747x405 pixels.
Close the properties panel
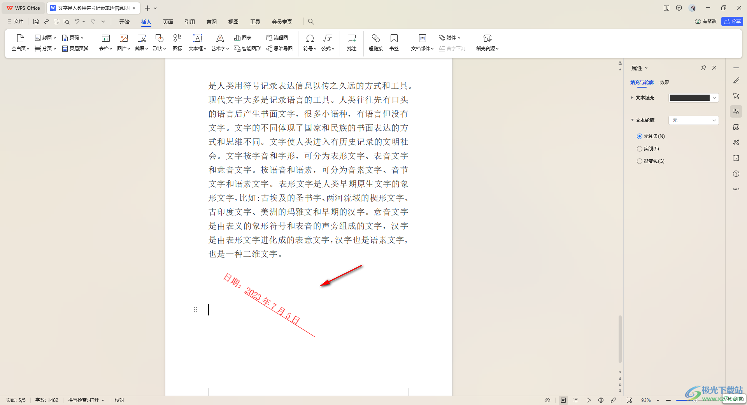click(714, 68)
